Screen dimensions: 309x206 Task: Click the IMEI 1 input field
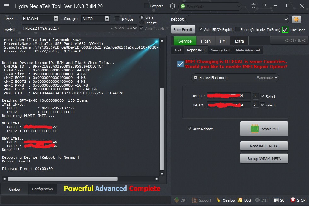pyautogui.click(x=229, y=96)
